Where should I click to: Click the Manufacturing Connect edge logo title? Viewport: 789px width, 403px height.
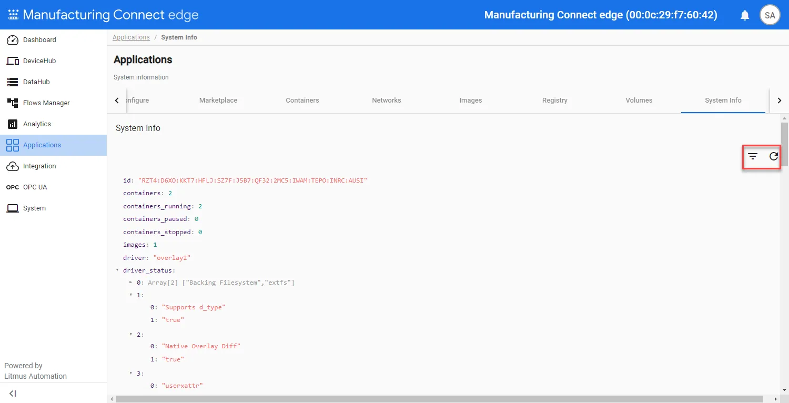(110, 15)
